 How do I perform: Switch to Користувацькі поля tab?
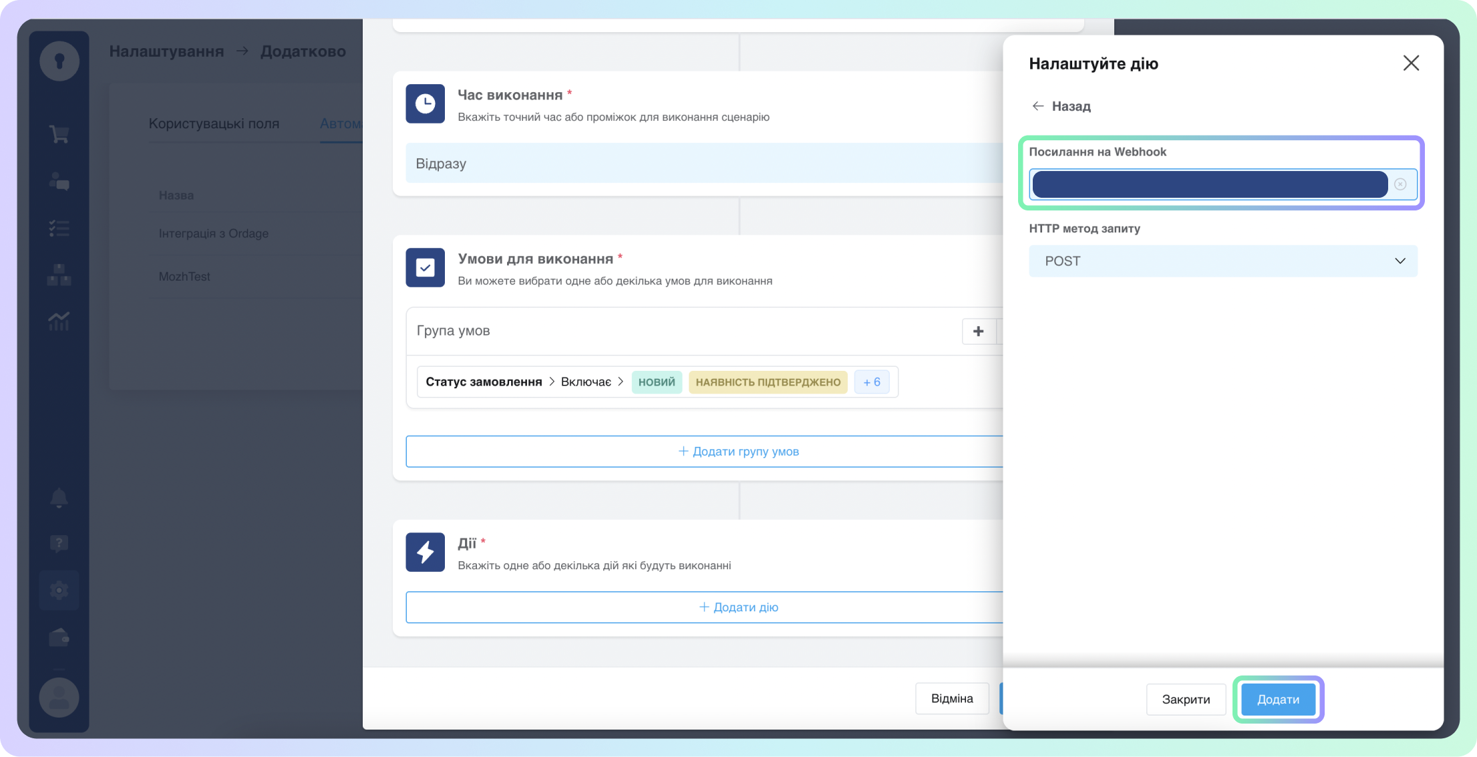coord(214,124)
